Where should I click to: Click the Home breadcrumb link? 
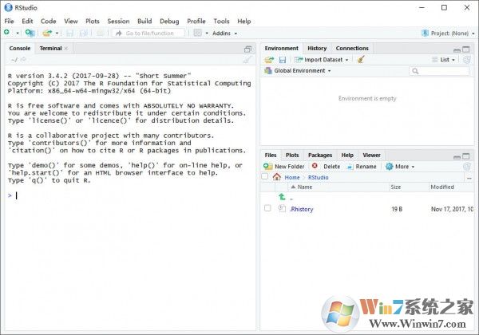click(x=292, y=177)
